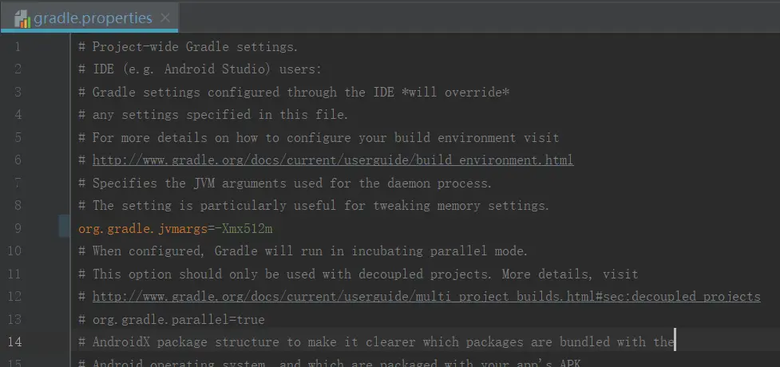
Task: Click 'Specifies the JVM arguments' comment line
Action: click(285, 183)
